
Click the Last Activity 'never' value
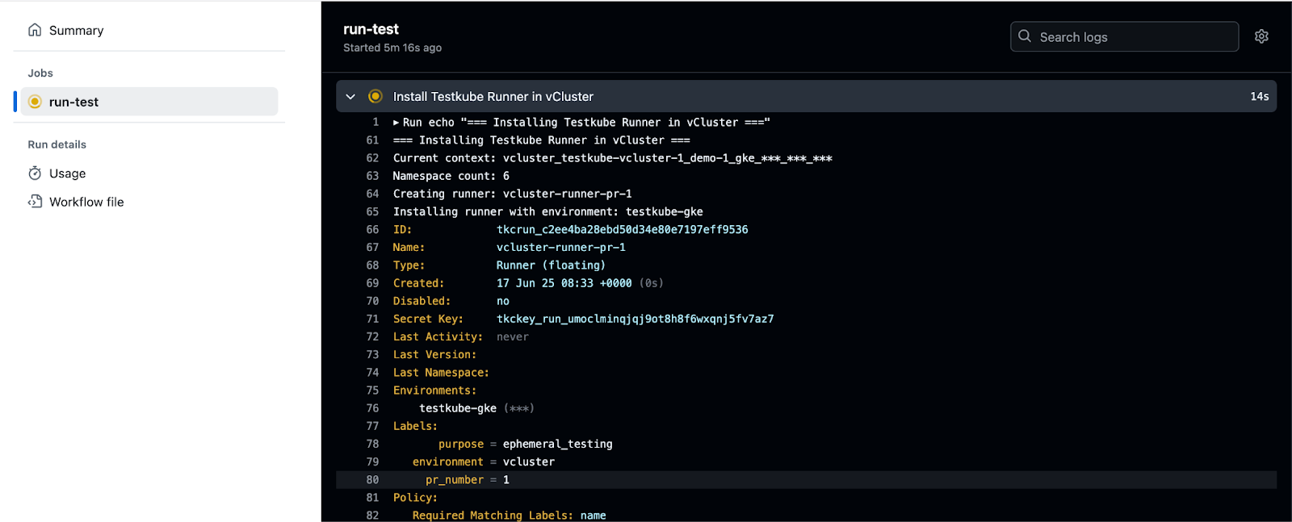click(513, 336)
